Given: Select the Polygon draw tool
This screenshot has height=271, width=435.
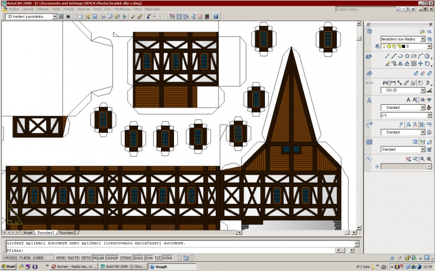Looking at the screenshot, I should (407, 56).
